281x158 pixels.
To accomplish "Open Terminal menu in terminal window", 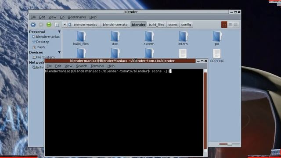I will click(97, 66).
